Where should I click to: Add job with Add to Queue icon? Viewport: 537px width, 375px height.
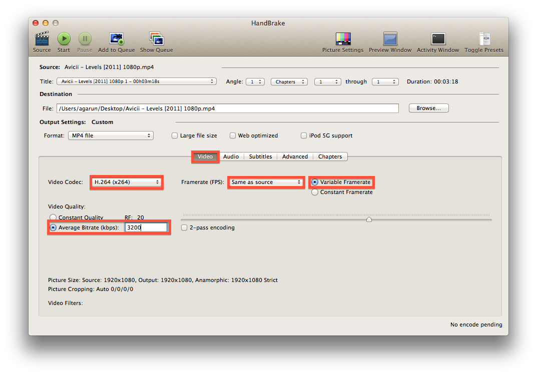pos(117,38)
